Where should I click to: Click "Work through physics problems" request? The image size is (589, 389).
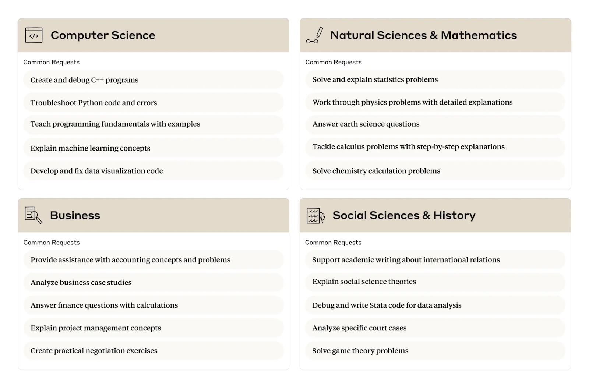click(412, 102)
